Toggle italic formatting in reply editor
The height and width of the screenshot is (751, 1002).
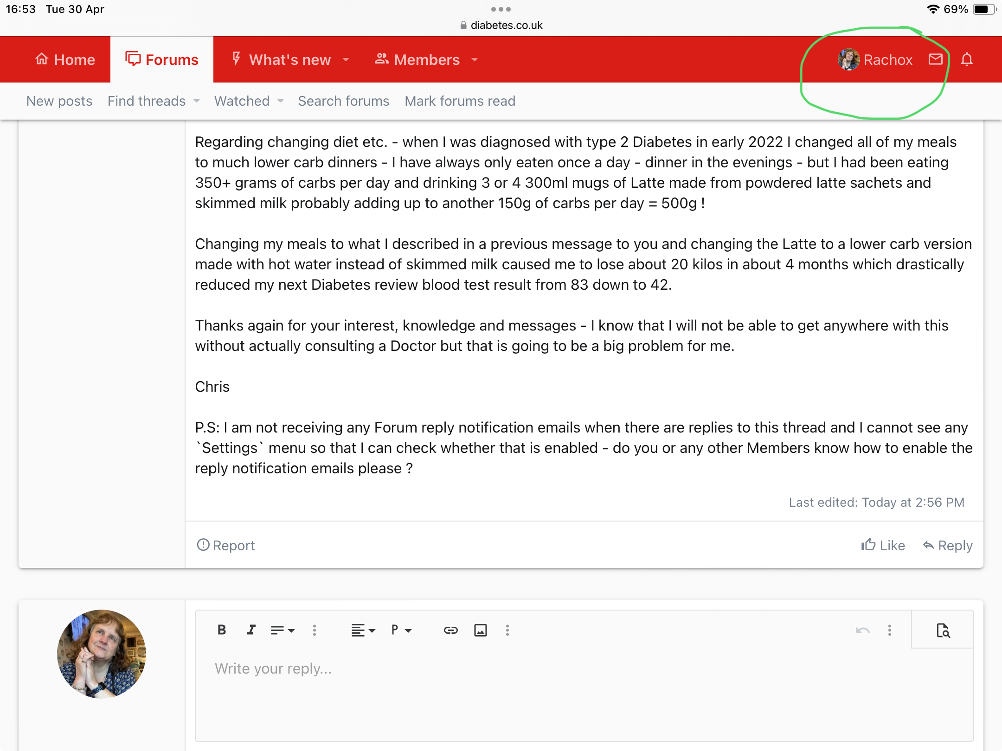(251, 630)
